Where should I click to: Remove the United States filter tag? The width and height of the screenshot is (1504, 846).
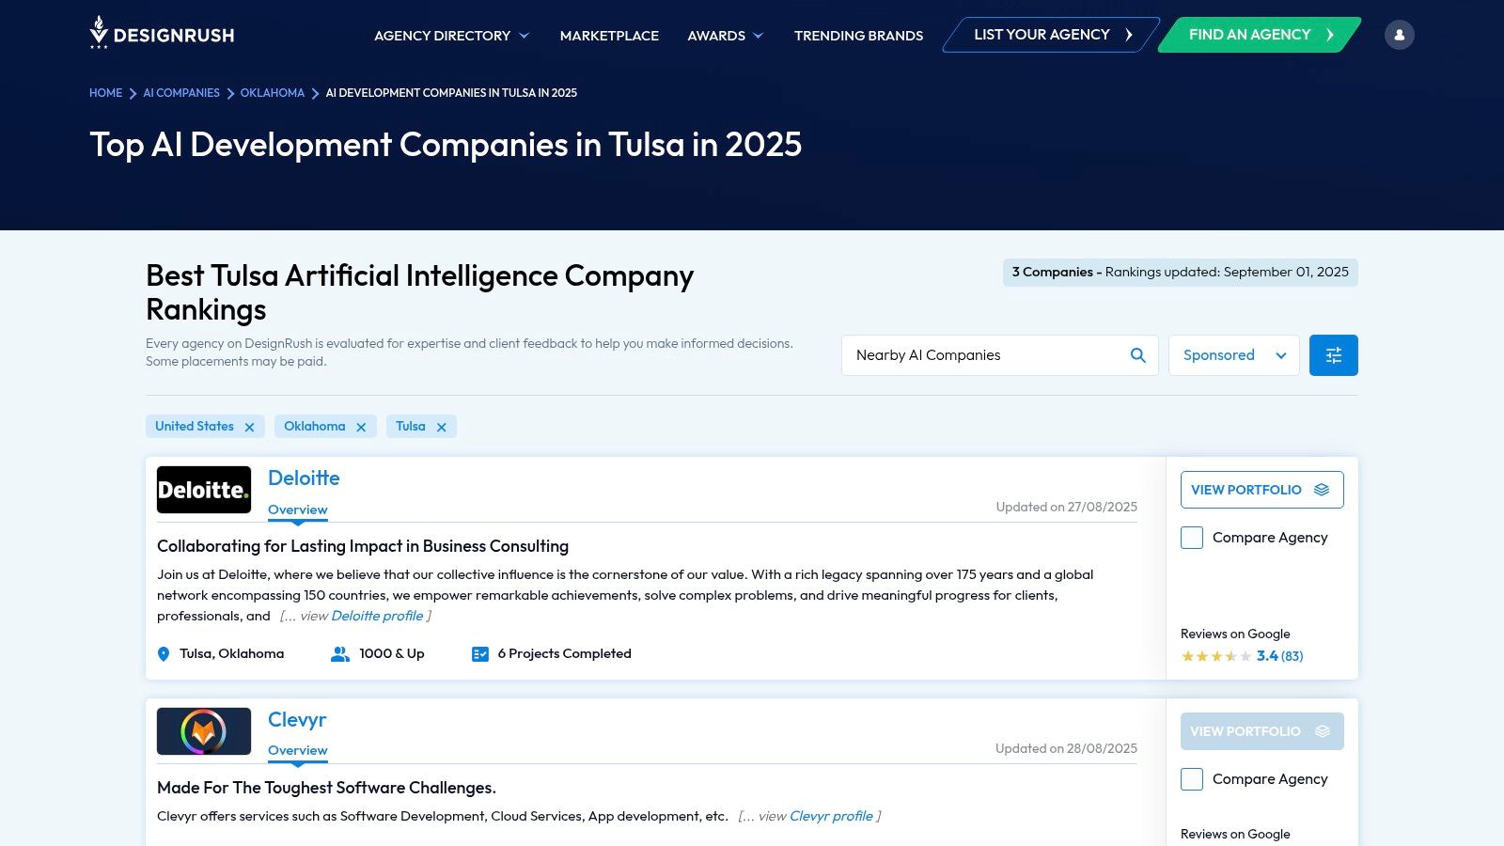pos(249,427)
